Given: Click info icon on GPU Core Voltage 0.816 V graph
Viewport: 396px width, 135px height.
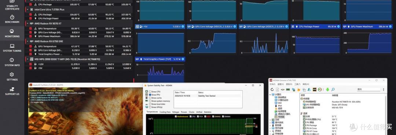Looking at the screenshot, I should 235,26.
